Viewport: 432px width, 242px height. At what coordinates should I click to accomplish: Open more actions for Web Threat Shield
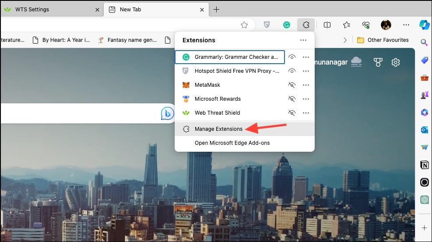pyautogui.click(x=306, y=113)
